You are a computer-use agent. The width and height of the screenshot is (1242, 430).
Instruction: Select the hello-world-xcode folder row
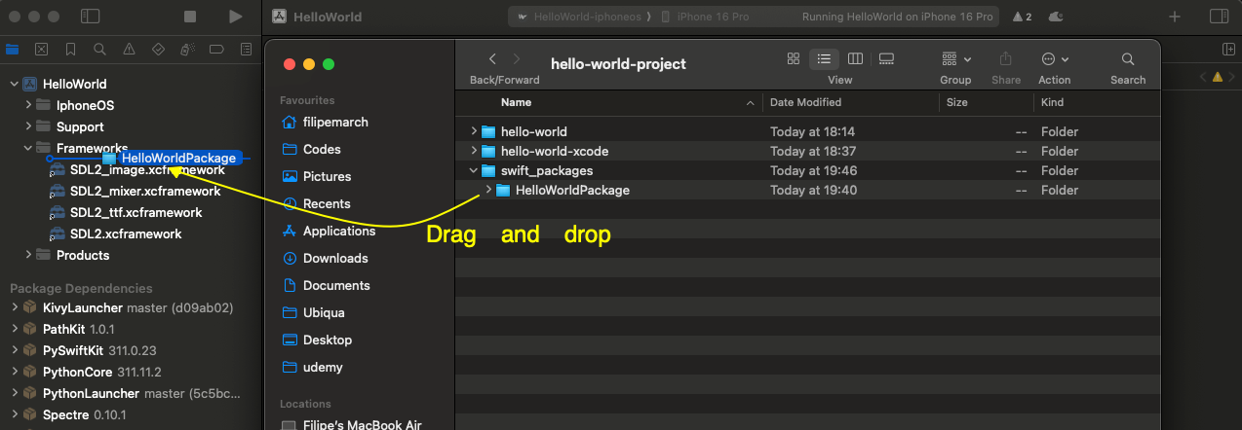point(809,151)
